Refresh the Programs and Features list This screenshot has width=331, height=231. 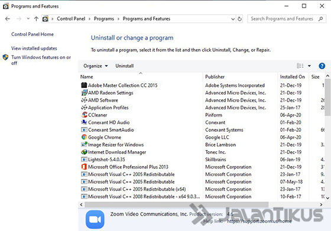(239, 19)
